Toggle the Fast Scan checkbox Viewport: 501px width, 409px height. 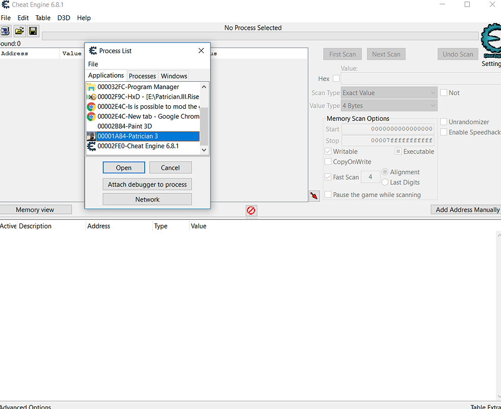click(x=328, y=177)
